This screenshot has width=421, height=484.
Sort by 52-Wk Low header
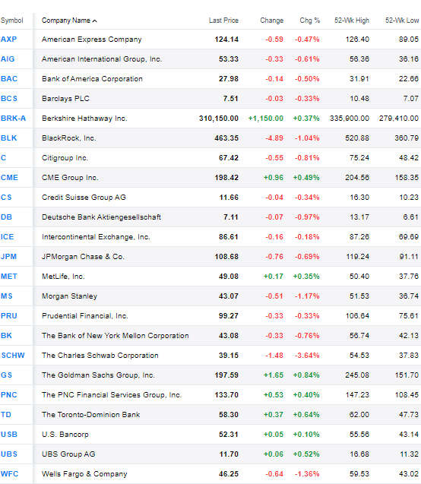pyautogui.click(x=402, y=21)
